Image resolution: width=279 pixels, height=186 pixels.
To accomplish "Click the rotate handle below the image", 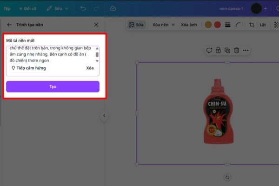I will [x=227, y=177].
